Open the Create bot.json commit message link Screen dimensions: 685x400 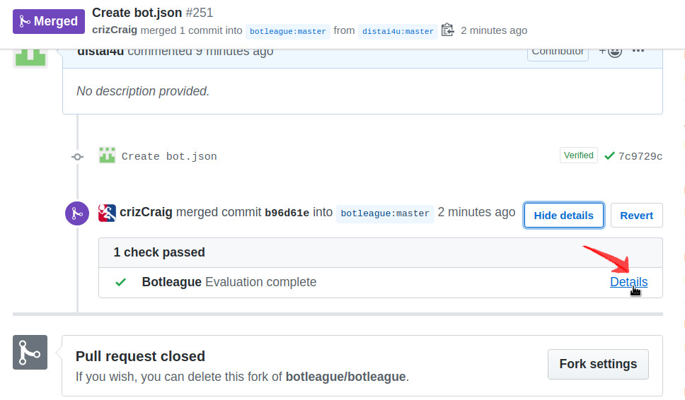pyautogui.click(x=169, y=156)
